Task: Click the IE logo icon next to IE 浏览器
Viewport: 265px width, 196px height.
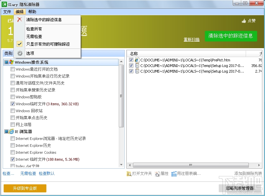Action: pyautogui.click(x=11, y=131)
